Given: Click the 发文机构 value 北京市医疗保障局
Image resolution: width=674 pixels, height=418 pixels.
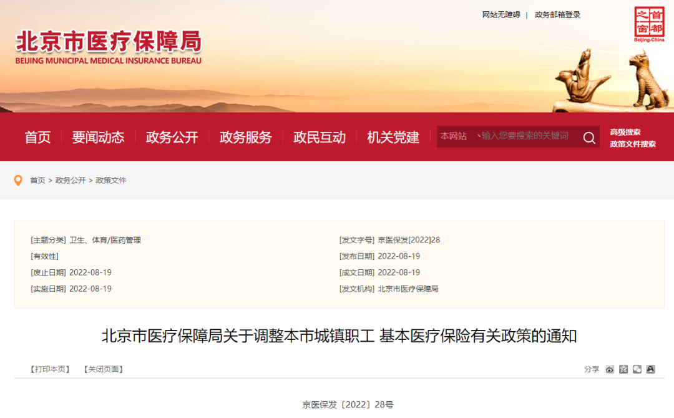Looking at the screenshot, I should click(x=408, y=289).
